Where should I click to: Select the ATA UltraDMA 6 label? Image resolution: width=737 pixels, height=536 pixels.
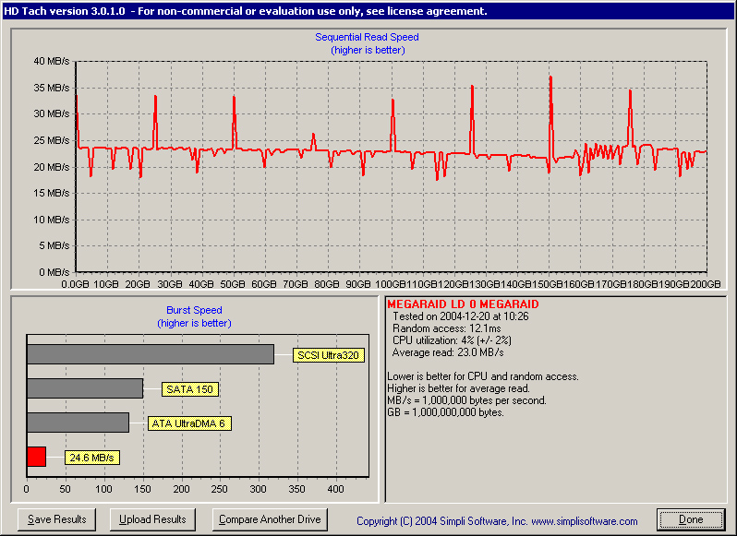click(x=189, y=423)
